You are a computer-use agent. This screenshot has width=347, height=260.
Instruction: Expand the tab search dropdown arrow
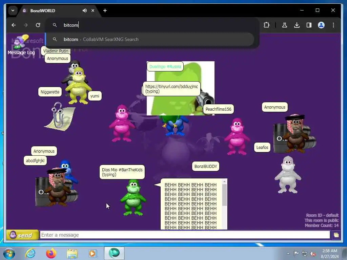(13, 10)
